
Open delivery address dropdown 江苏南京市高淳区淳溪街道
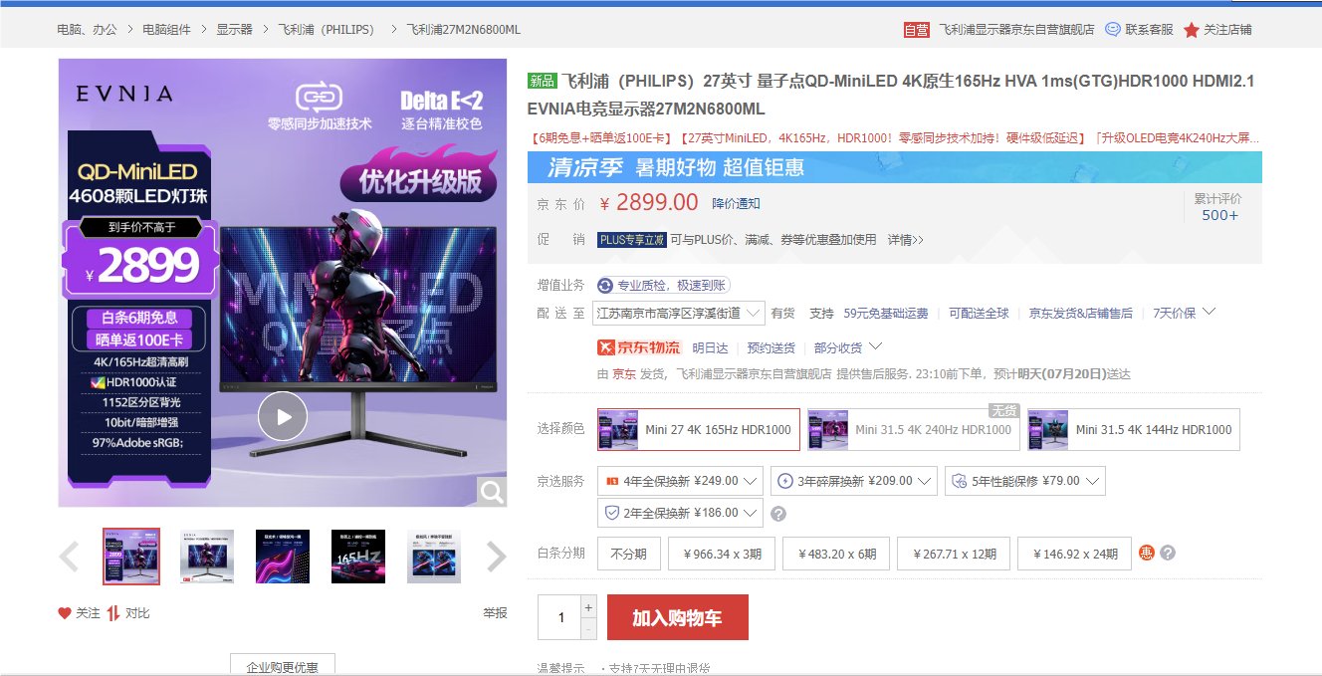678,313
